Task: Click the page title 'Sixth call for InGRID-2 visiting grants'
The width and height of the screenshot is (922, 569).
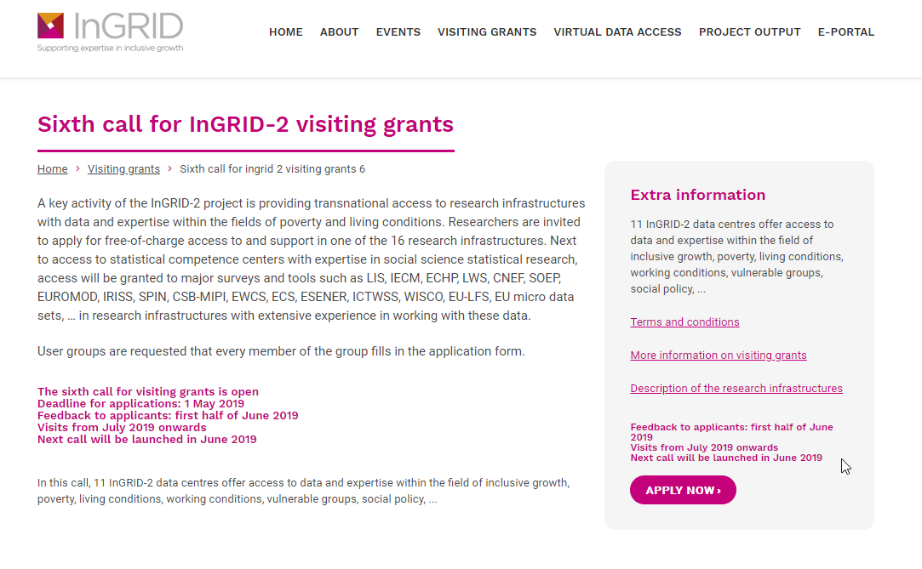Action: [x=245, y=124]
